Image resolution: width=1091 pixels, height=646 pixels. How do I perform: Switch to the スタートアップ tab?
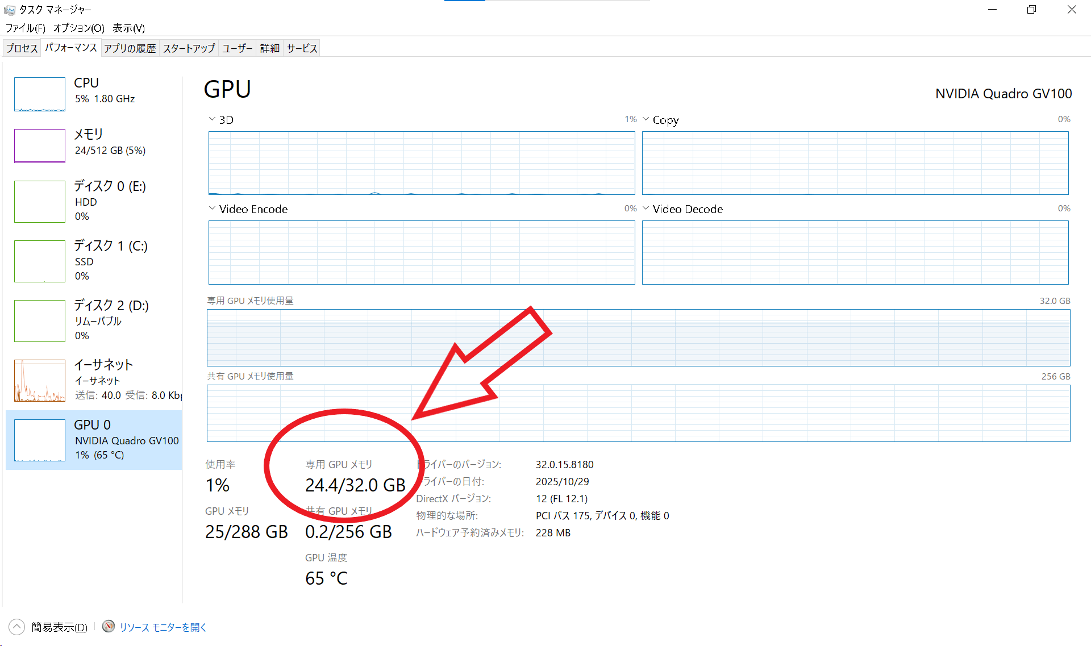(189, 48)
